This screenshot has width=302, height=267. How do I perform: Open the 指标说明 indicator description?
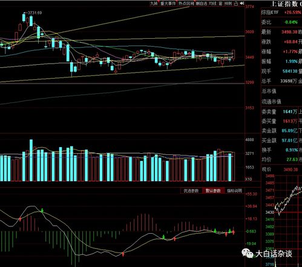[234, 191]
